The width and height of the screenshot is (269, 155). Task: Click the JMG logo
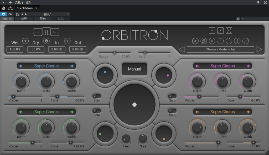46,32
